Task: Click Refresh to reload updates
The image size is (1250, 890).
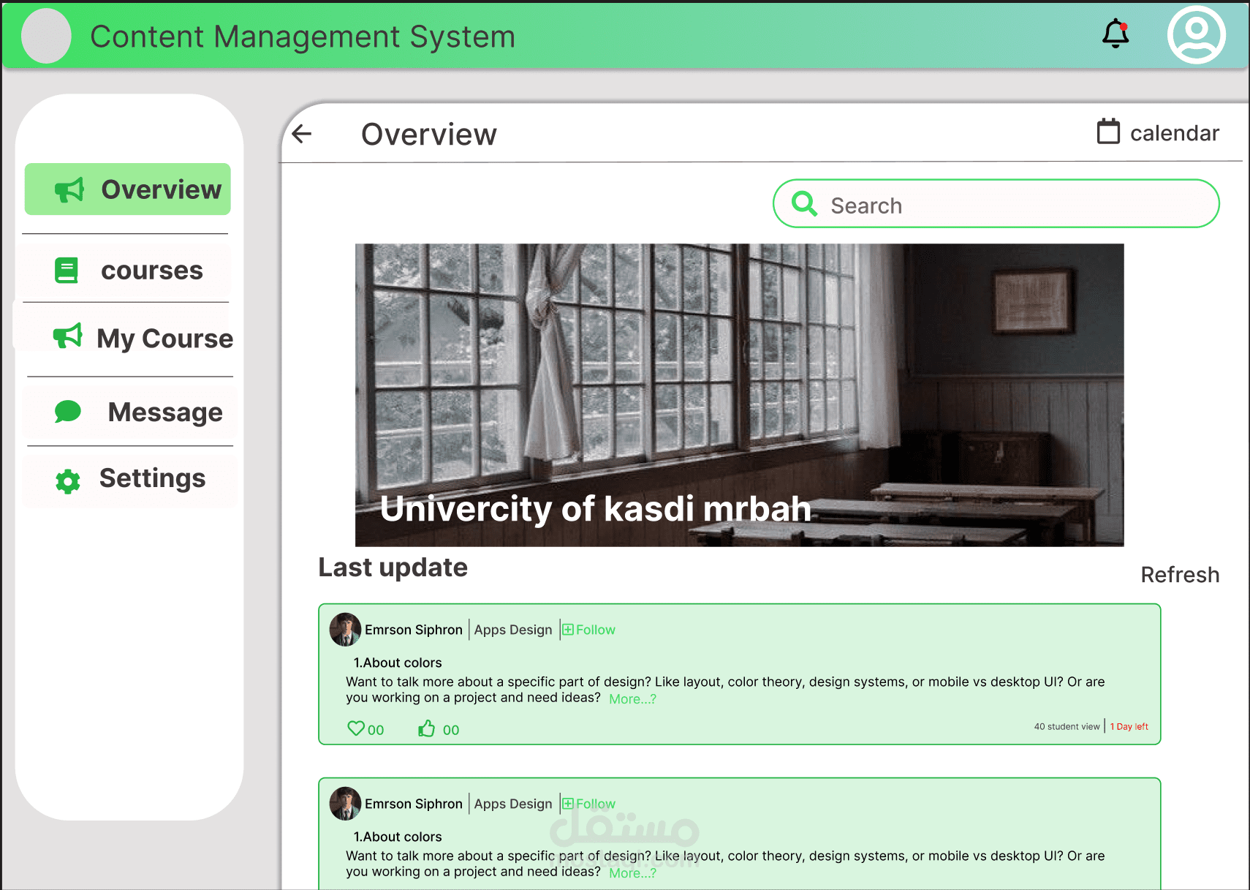Action: [1180, 575]
